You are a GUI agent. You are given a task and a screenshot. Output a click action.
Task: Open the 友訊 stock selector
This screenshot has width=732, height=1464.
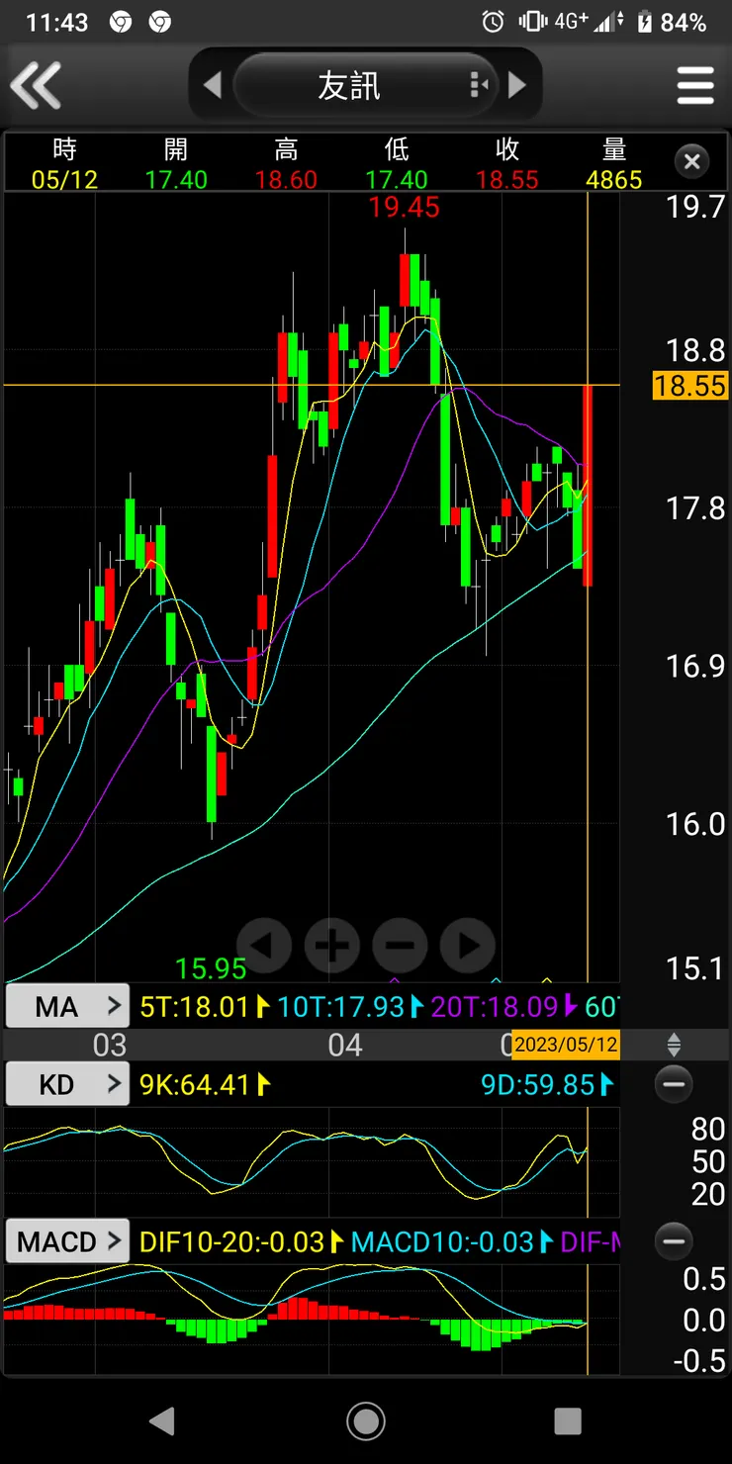click(x=365, y=85)
